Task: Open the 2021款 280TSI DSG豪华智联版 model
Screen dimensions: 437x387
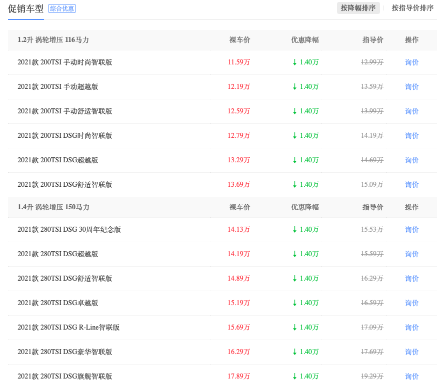Action: [x=64, y=352]
